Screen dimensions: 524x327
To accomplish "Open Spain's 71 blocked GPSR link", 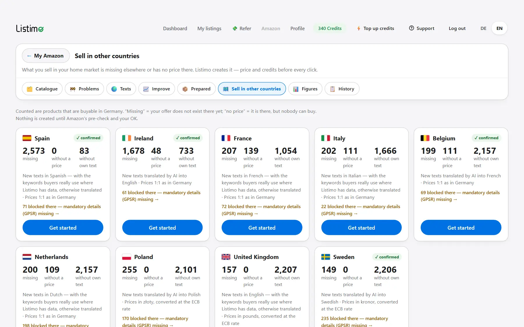I will pos(62,210).
